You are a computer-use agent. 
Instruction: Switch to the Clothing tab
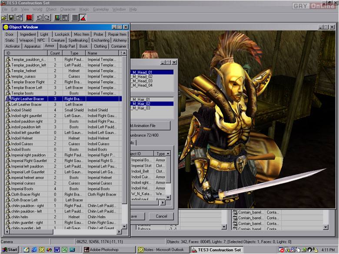point(100,46)
